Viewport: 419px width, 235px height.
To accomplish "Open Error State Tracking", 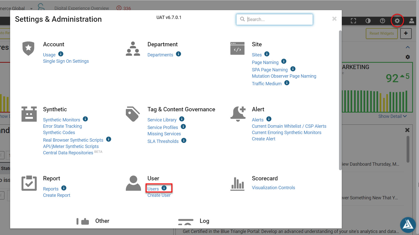I will [x=63, y=126].
